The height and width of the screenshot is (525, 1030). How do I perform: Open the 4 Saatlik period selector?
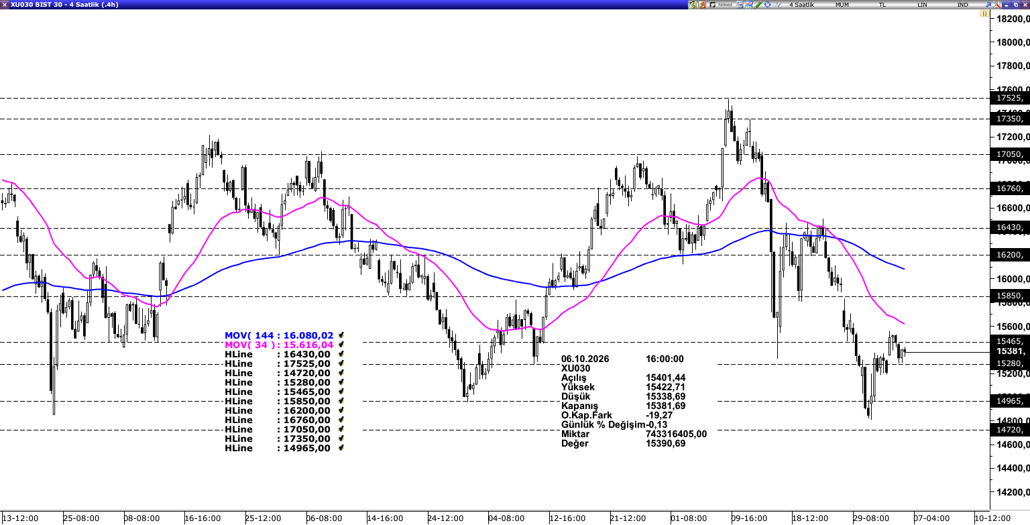(801, 5)
